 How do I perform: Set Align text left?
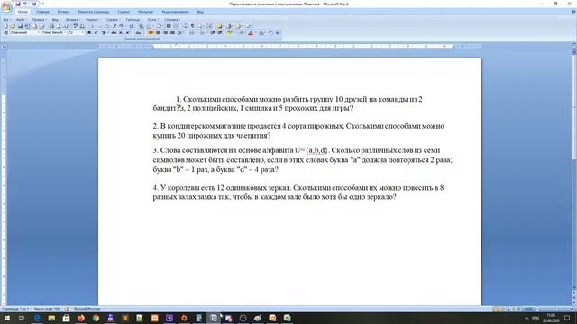coord(151,32)
